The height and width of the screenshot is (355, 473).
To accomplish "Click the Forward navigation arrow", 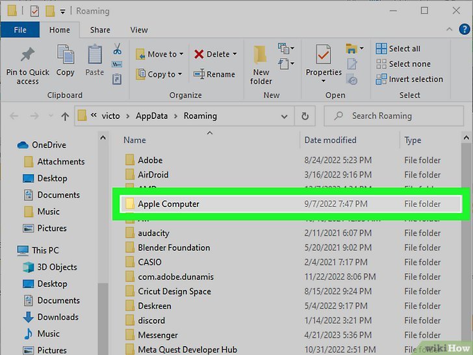I will pos(34,116).
